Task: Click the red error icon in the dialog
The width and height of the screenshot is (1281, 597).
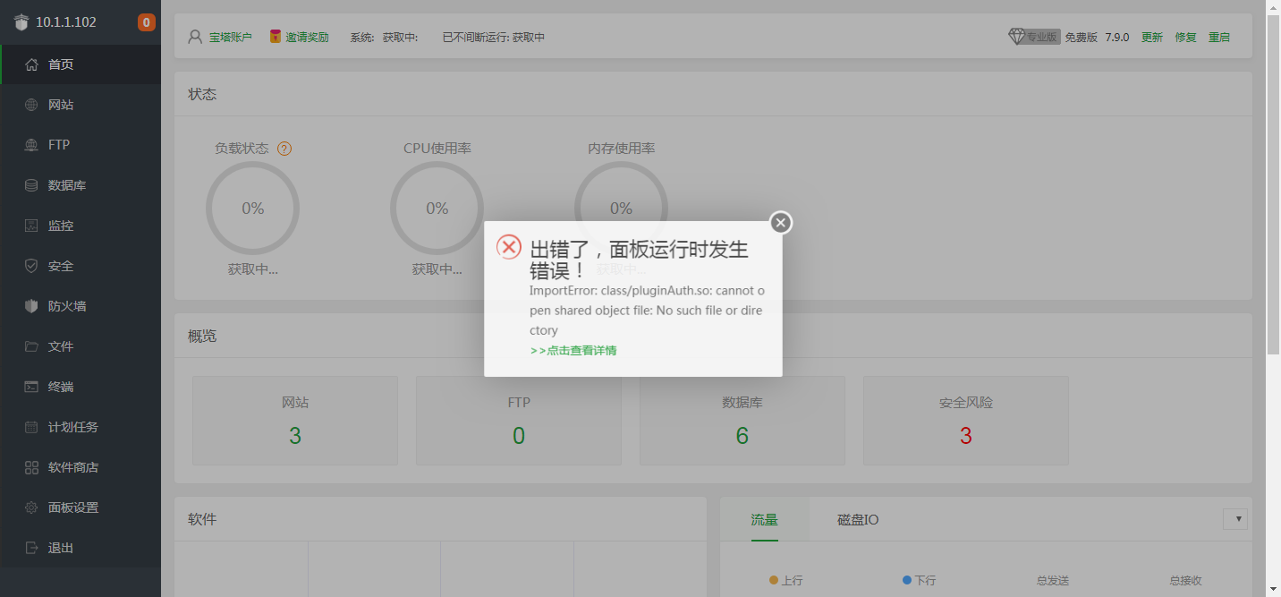Action: point(509,248)
